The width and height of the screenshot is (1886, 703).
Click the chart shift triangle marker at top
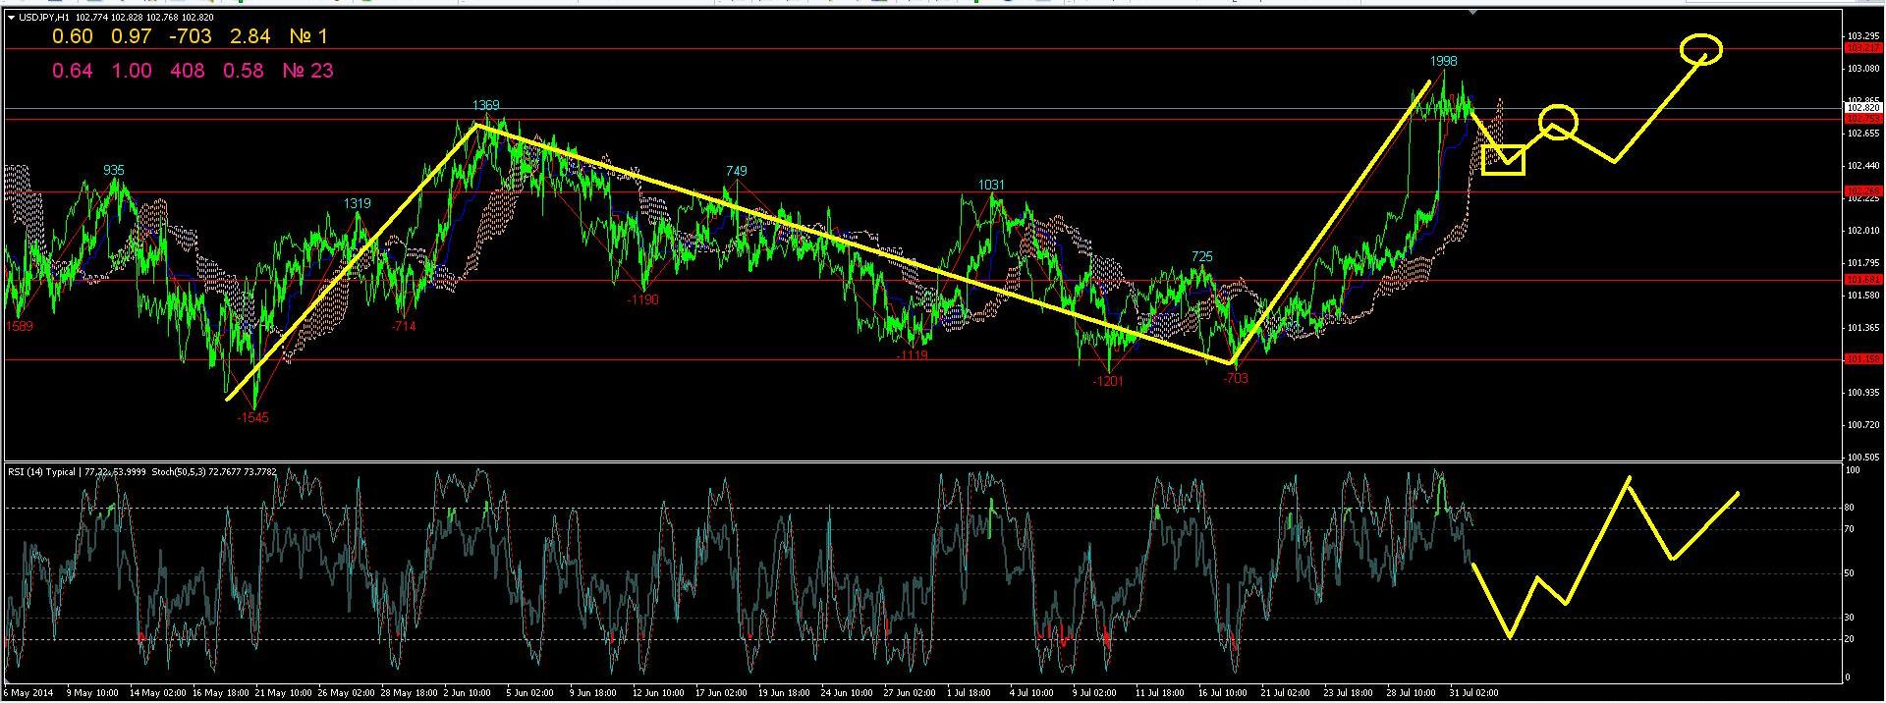pos(1472,13)
